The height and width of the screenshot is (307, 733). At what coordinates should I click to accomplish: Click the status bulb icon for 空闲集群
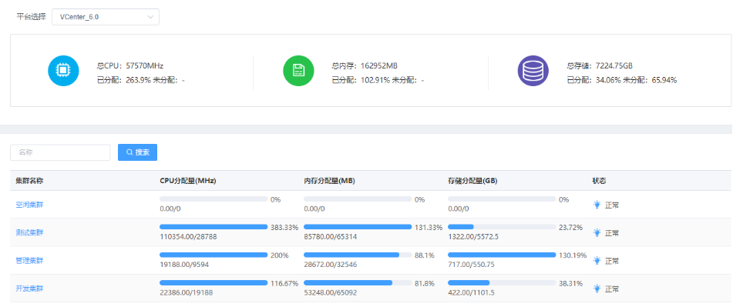click(597, 205)
